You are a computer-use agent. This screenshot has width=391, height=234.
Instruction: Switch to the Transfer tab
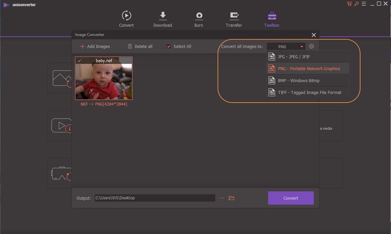(234, 16)
